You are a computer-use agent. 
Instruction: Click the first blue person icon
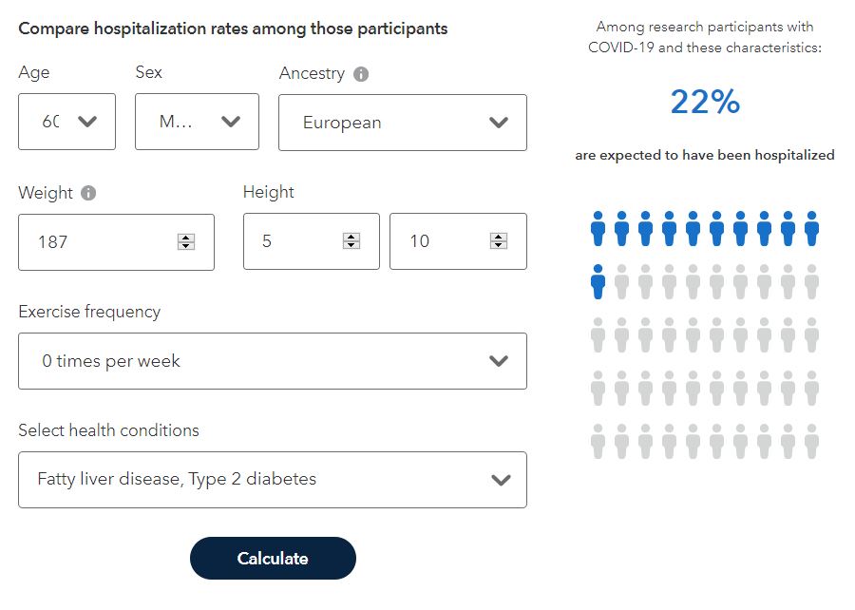pyautogui.click(x=598, y=229)
